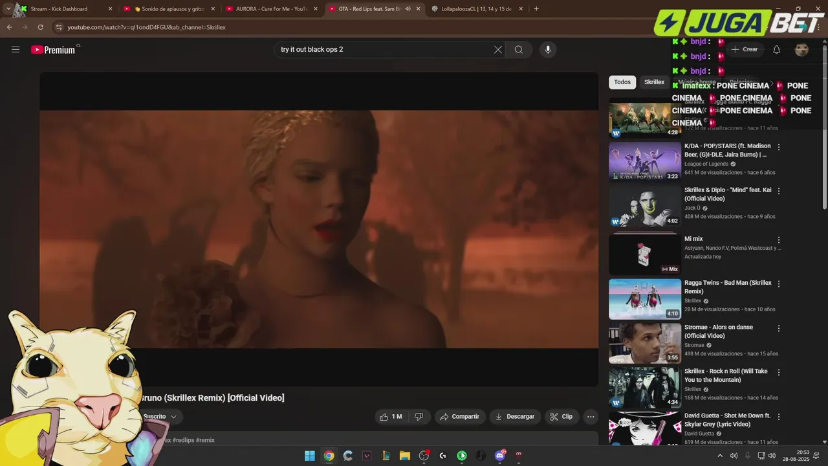This screenshot has height=466, width=828.
Task: Open David Guetta Shot Me Down title
Action: pyautogui.click(x=728, y=419)
